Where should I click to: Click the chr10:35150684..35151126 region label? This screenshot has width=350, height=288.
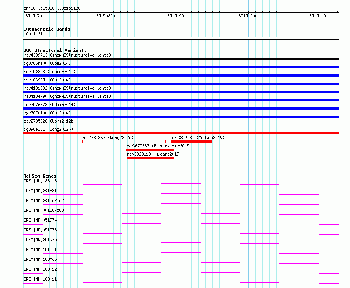point(52,8)
